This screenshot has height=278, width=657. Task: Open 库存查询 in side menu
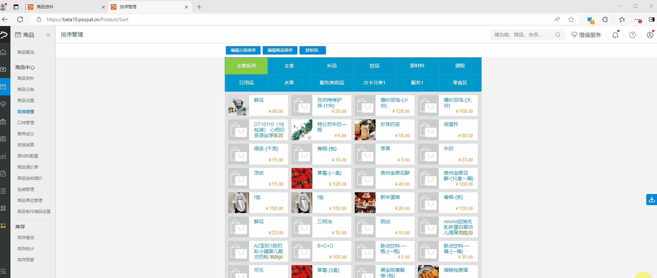click(x=26, y=238)
